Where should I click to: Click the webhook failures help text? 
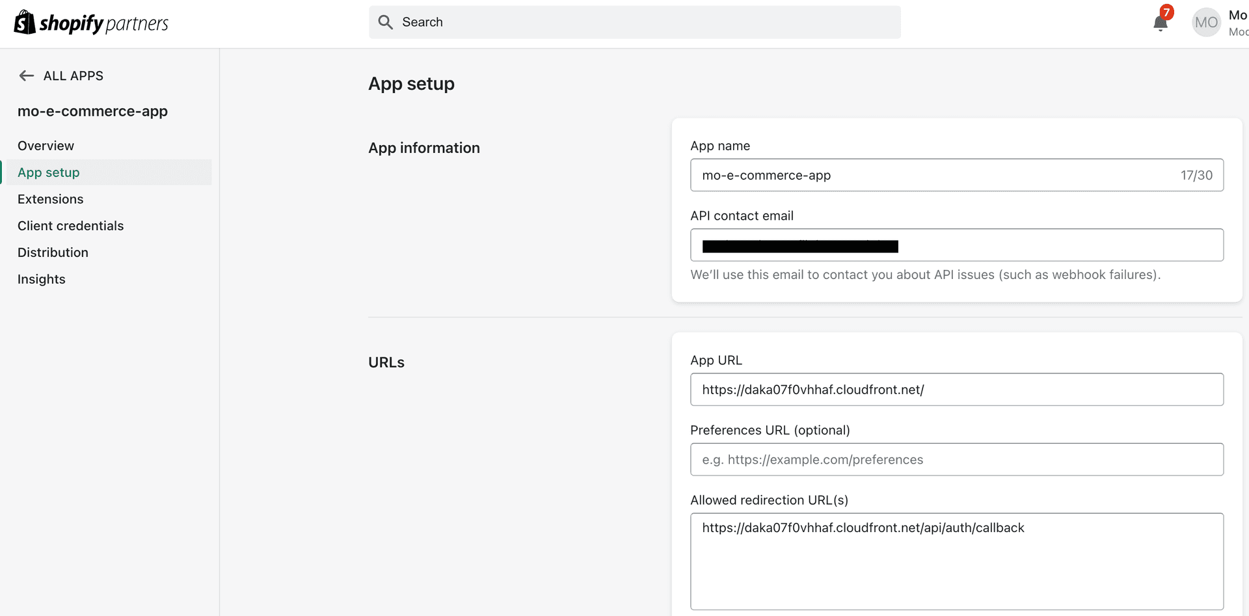[925, 275]
